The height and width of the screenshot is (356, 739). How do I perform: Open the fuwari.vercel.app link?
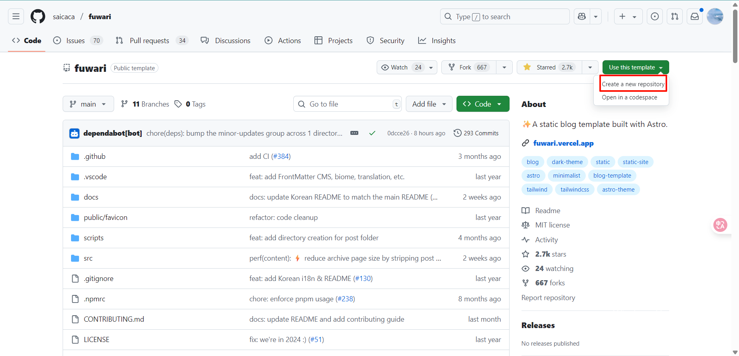(x=563, y=143)
